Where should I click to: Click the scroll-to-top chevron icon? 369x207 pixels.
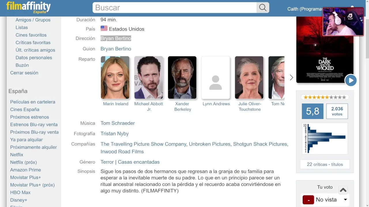(343, 190)
